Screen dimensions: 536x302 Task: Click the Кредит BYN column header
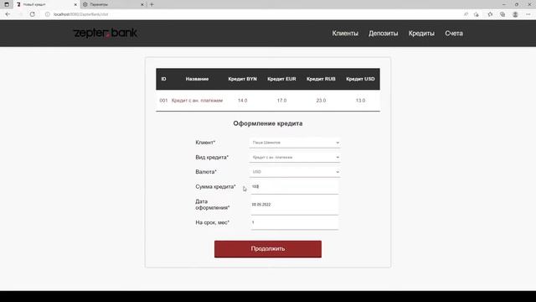pos(242,79)
